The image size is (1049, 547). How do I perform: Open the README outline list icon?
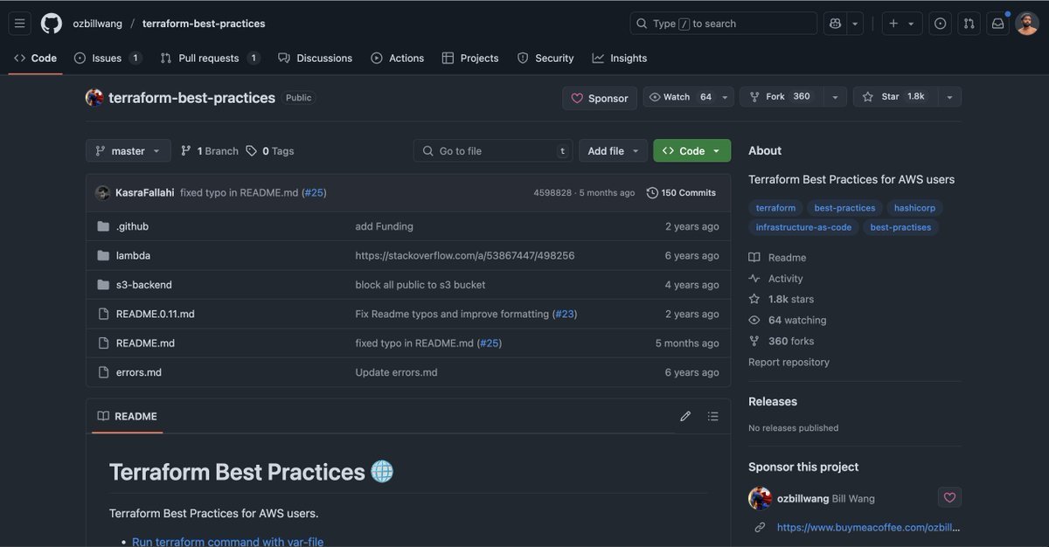[x=713, y=417]
